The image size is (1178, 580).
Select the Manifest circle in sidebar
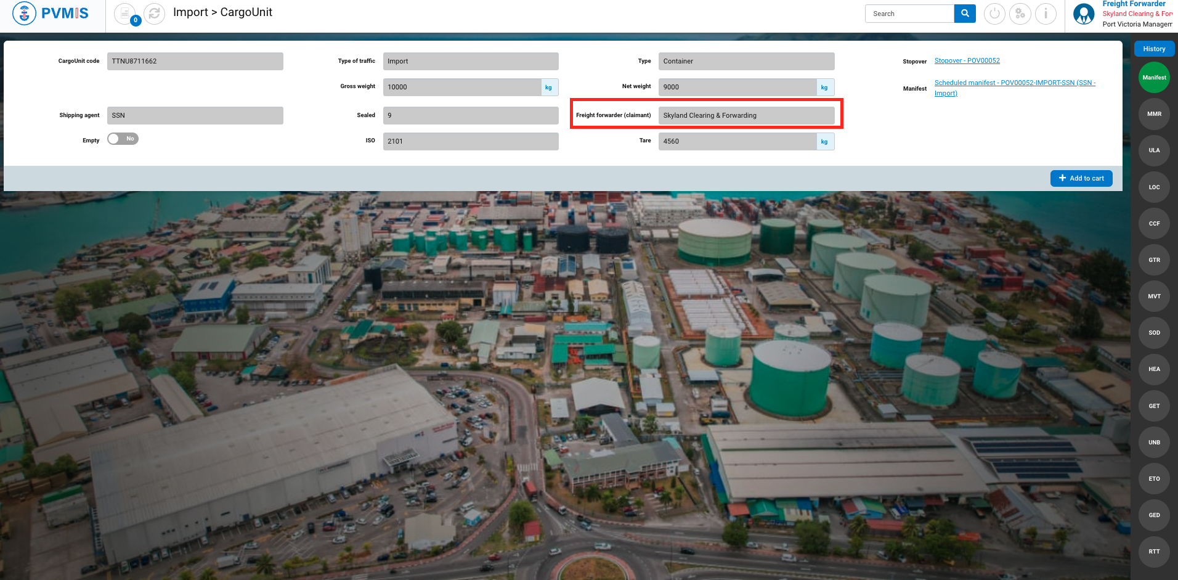pos(1154,78)
